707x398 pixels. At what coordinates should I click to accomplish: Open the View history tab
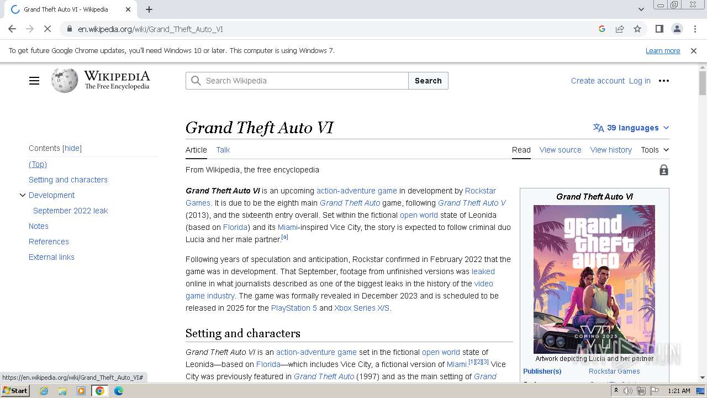click(611, 150)
